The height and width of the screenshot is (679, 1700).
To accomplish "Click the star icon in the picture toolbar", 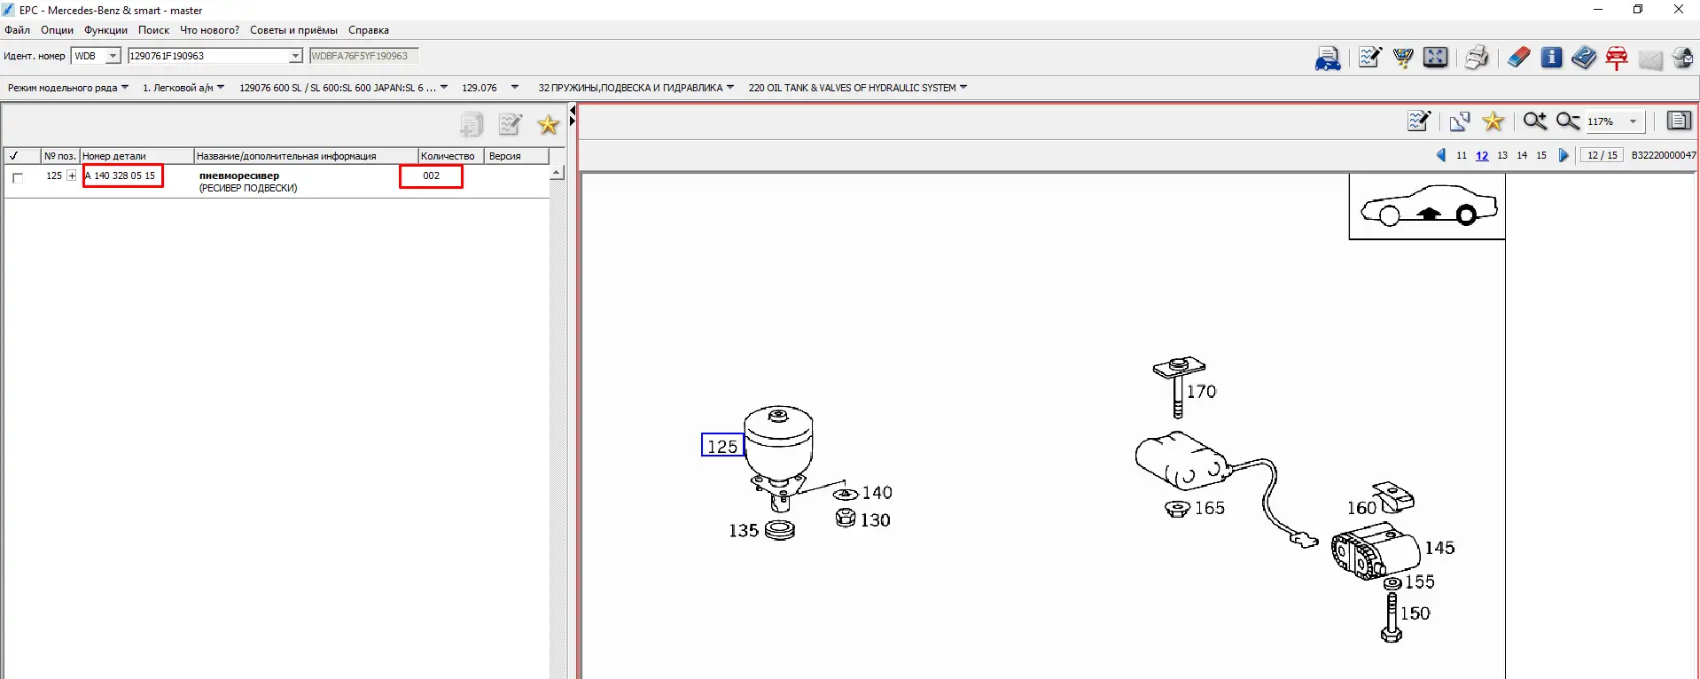I will point(1493,121).
